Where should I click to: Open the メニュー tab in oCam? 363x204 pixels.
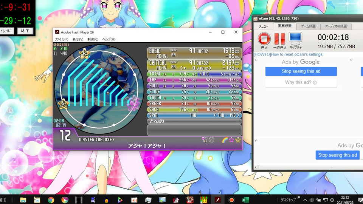point(264,26)
